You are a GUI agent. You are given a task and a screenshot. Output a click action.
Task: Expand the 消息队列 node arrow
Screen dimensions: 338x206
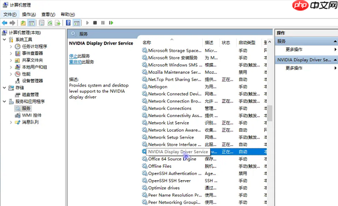click(x=11, y=122)
